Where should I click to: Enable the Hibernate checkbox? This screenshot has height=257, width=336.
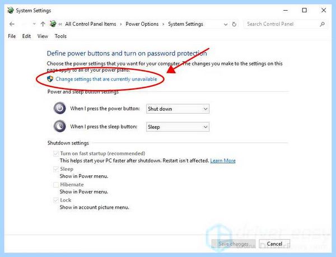[56, 185]
